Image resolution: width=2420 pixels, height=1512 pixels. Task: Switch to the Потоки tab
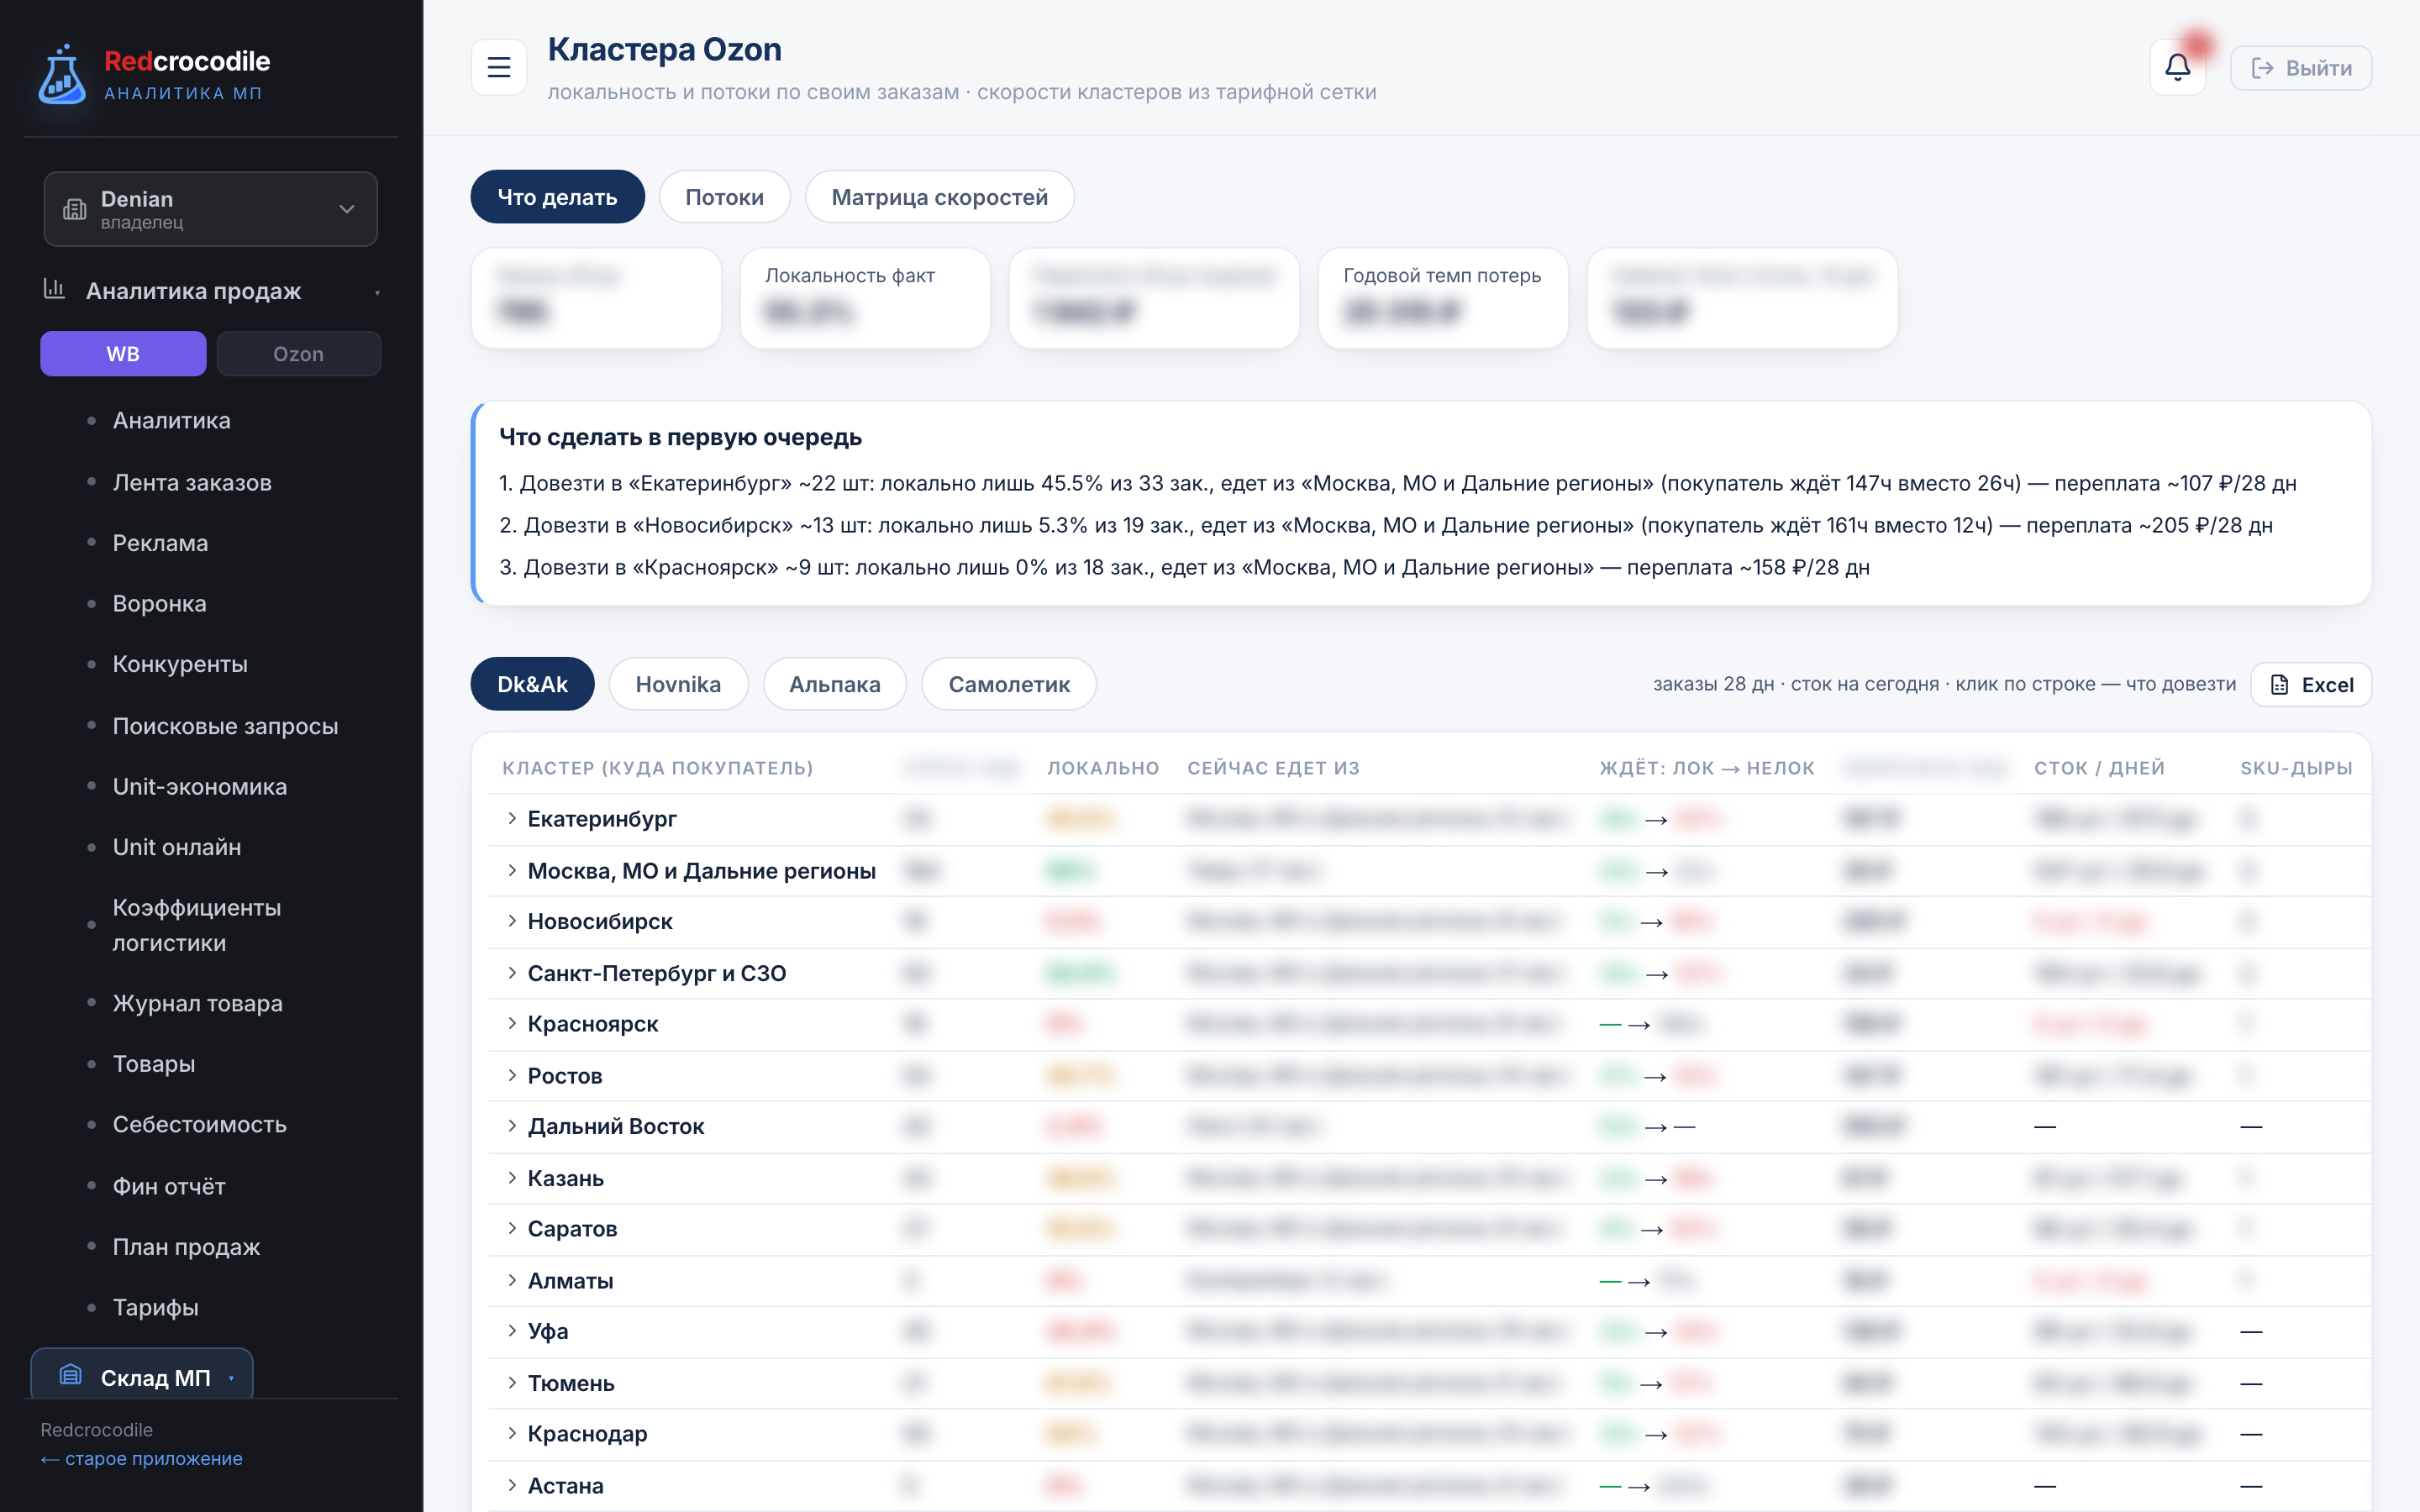pyautogui.click(x=724, y=197)
